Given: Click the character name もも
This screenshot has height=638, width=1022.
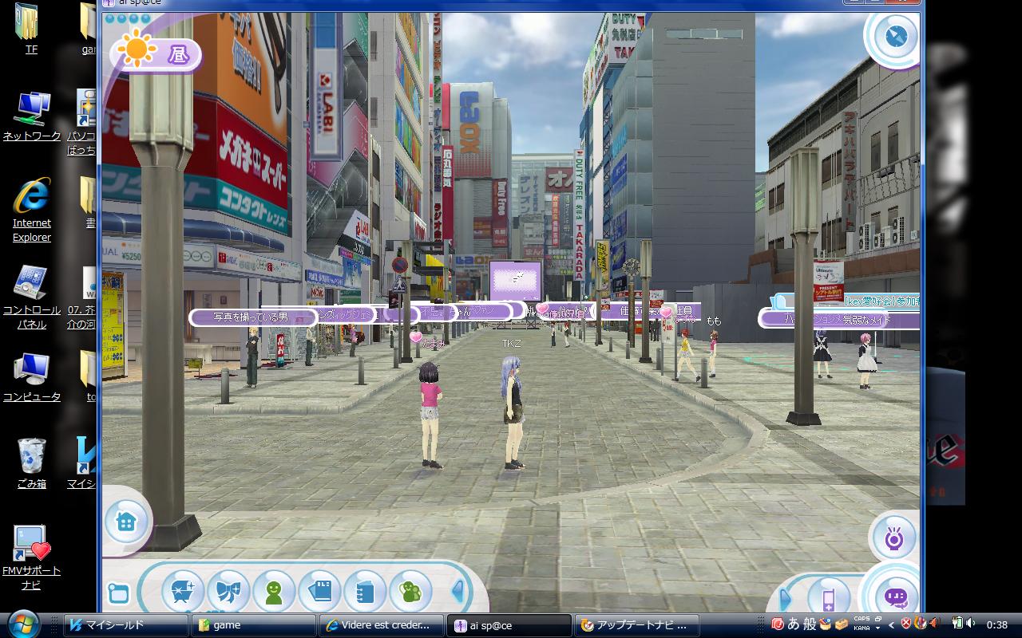Looking at the screenshot, I should [x=714, y=321].
